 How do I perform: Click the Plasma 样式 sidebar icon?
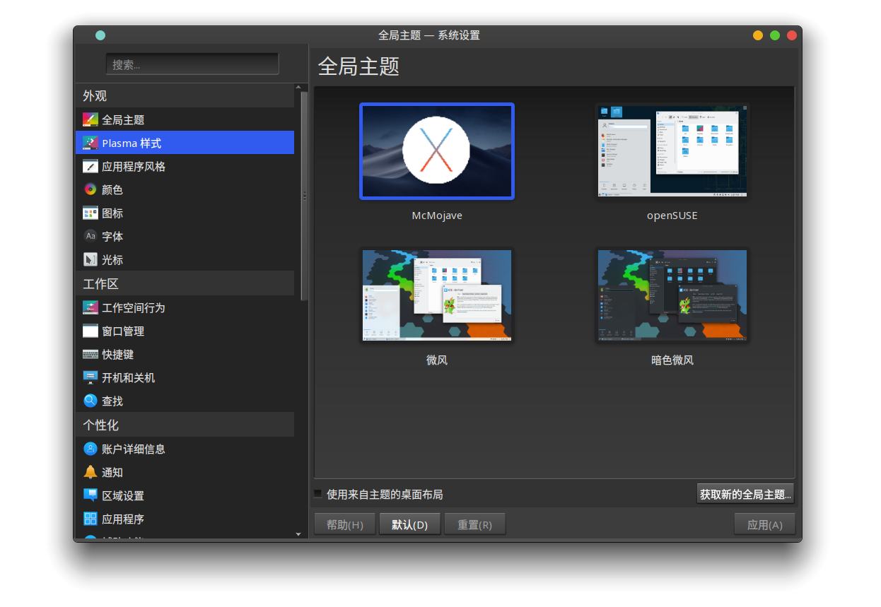click(x=90, y=143)
